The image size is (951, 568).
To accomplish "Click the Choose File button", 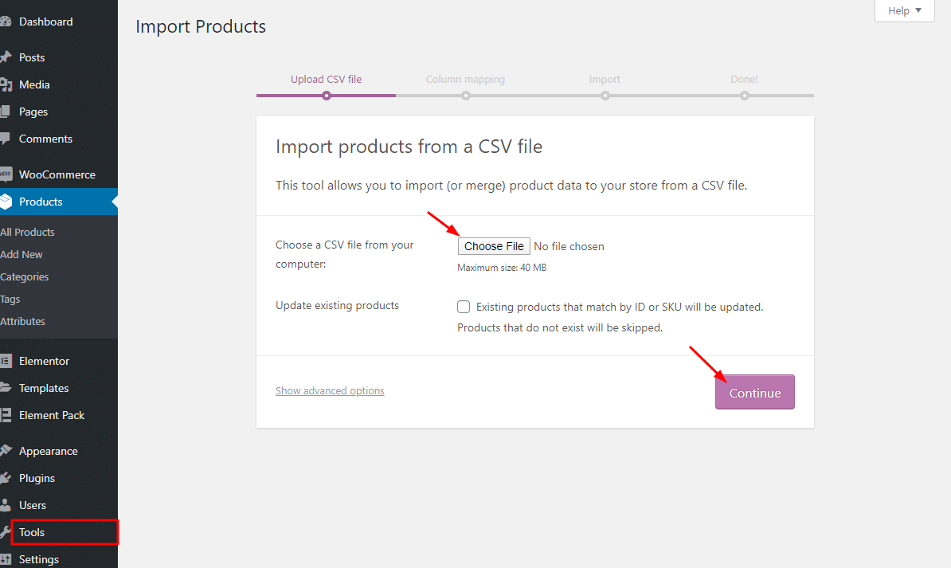I will (x=494, y=246).
